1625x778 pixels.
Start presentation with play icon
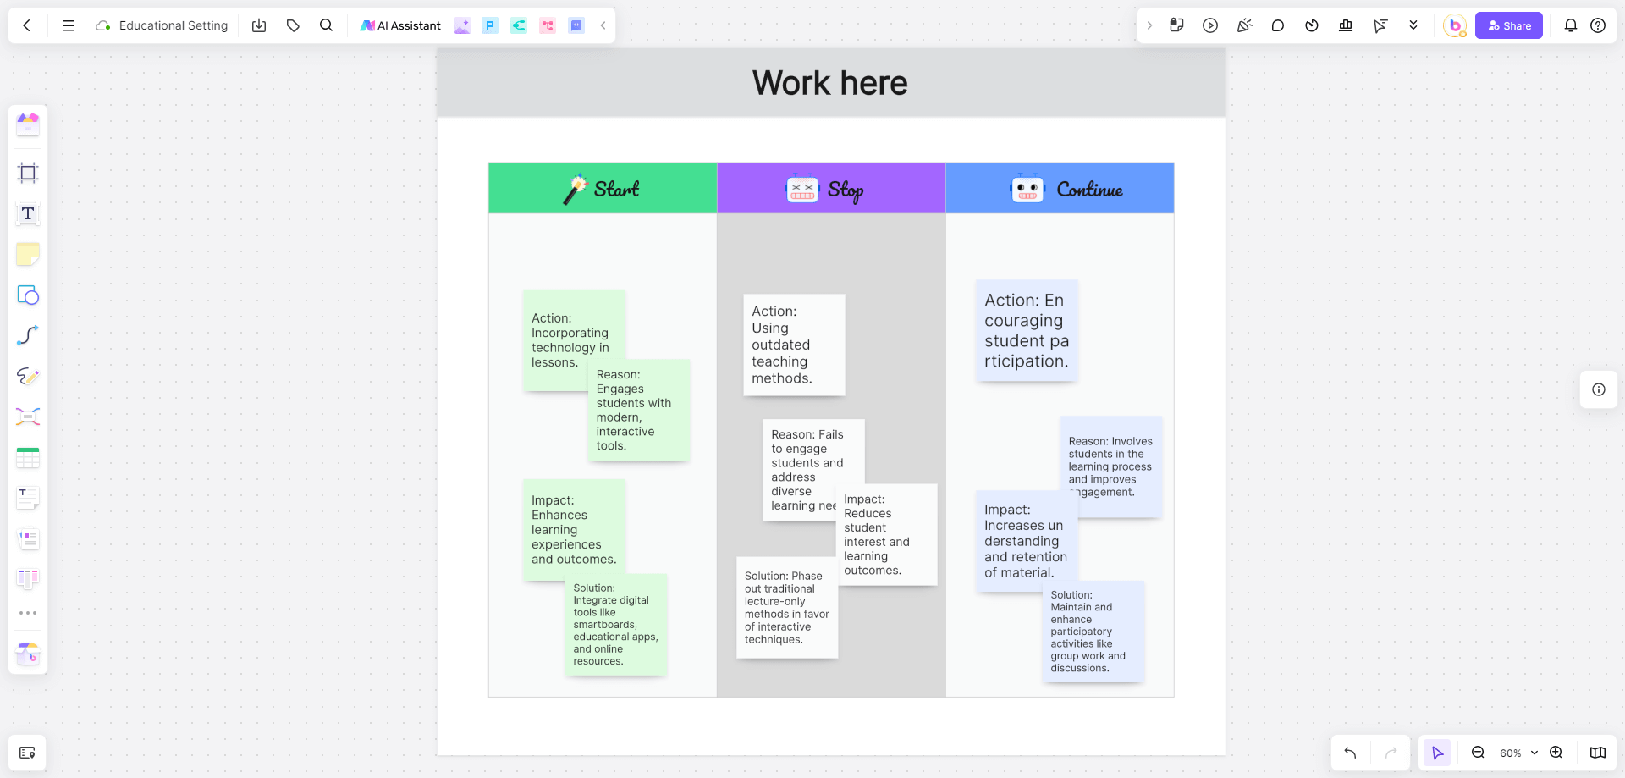pos(1210,25)
